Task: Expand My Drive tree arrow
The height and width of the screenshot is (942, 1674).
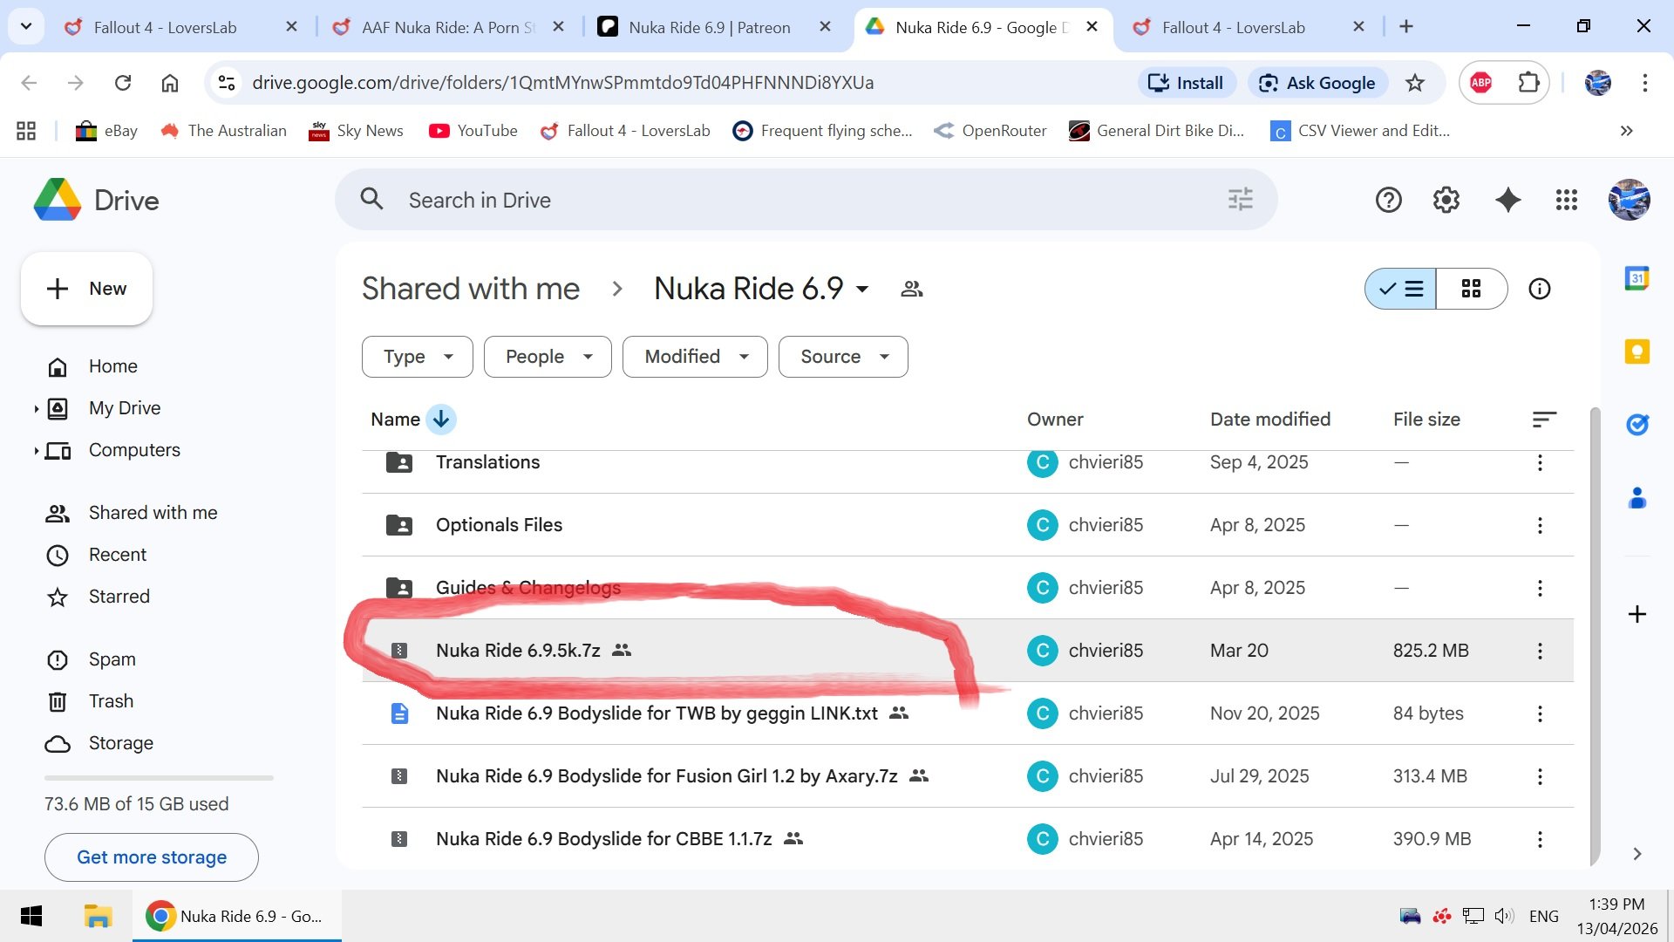Action: point(36,408)
